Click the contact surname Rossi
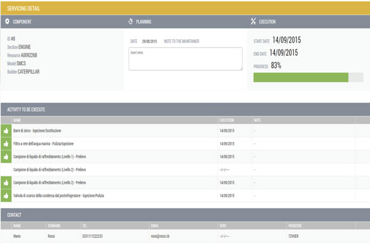The height and width of the screenshot is (246, 370). coord(51,236)
